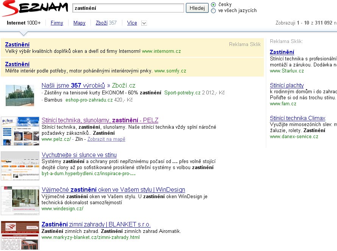This screenshot has height=251, width=337.
Task: Open the Zboží.cz link in results
Action: click(123, 85)
